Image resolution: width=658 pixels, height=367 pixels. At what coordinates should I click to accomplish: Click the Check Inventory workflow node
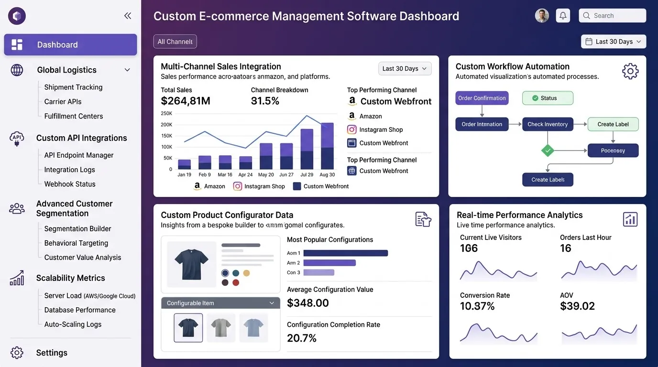point(548,124)
